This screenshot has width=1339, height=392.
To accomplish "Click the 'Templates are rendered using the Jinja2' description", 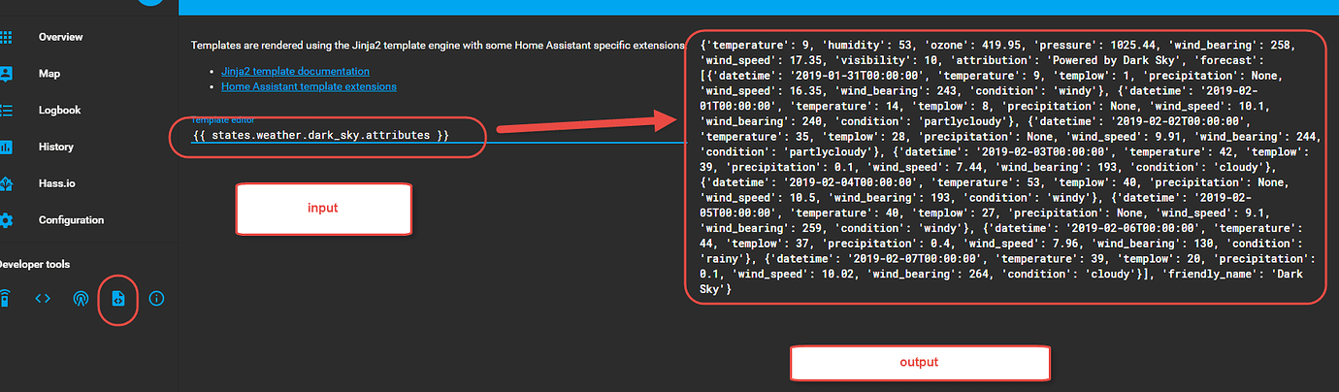I will pyautogui.click(x=437, y=46).
